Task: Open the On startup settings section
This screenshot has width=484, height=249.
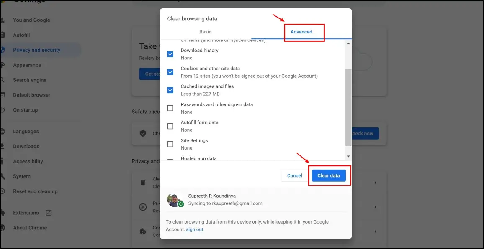Action: (25, 110)
